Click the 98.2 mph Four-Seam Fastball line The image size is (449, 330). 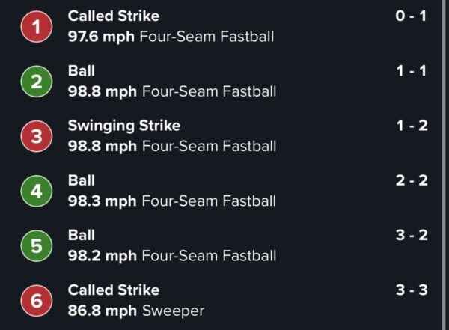point(171,255)
